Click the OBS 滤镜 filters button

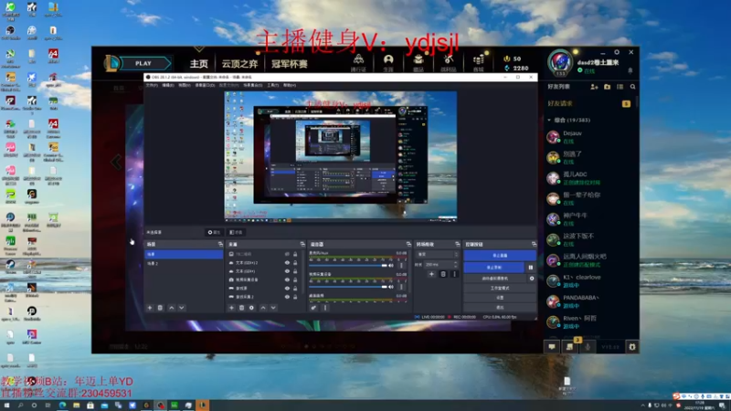pyautogui.click(x=236, y=232)
